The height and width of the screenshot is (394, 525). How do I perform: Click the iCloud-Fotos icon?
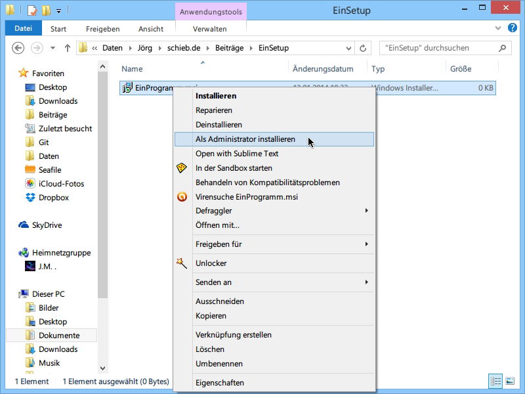click(x=30, y=183)
